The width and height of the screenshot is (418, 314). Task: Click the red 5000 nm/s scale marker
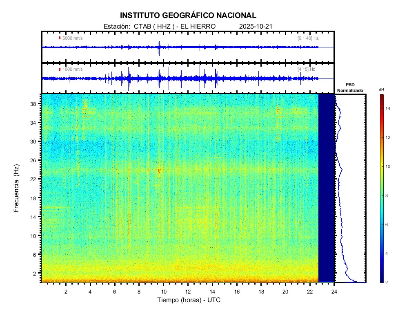(60, 38)
